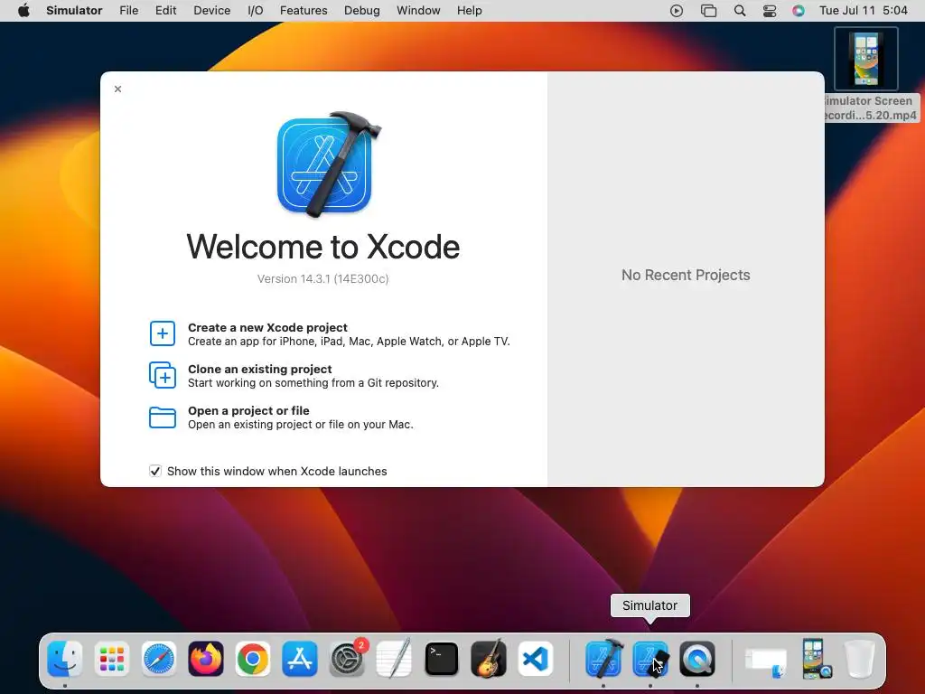
Task: Open the minimized Finder window in the Dock
Action: pos(766,662)
